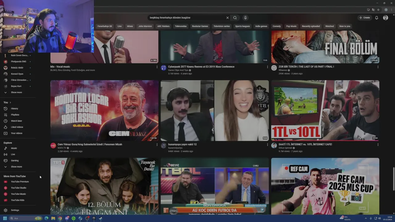Play the REF CAM 2025 MLS Cup thumbnail
The height and width of the screenshot is (222, 395).
click(325, 186)
